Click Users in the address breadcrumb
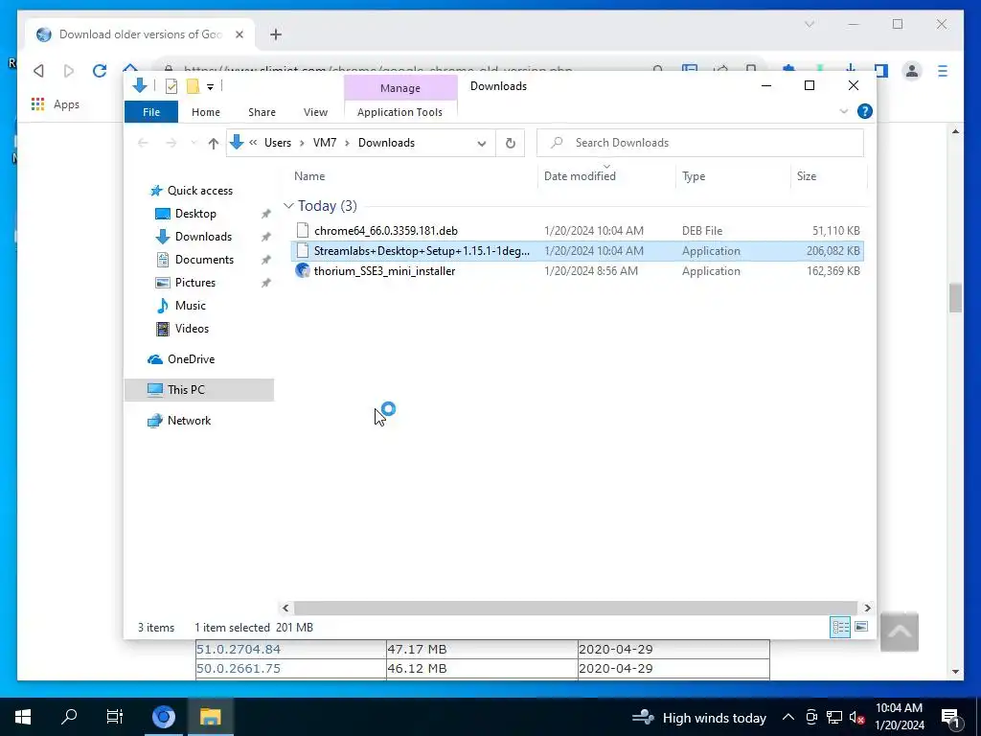981x736 pixels. 278,143
